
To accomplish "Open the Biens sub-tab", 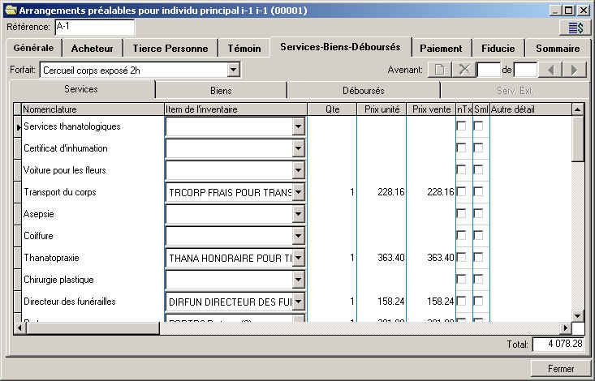I will [221, 90].
